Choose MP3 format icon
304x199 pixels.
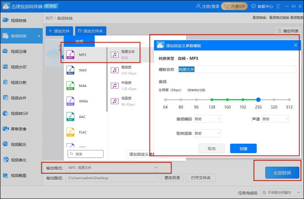(70, 55)
